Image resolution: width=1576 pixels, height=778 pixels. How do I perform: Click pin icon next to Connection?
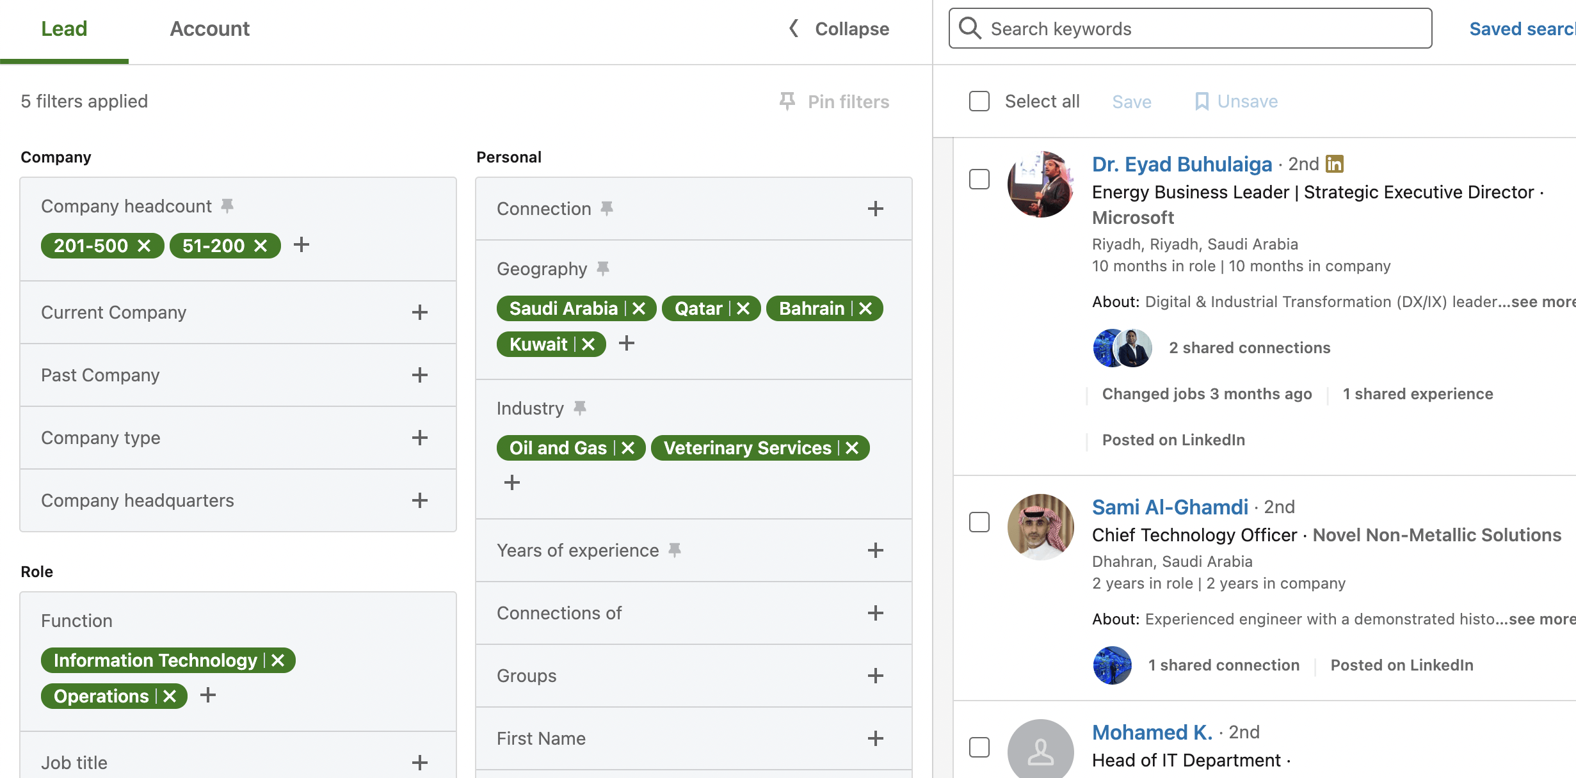[x=607, y=209]
